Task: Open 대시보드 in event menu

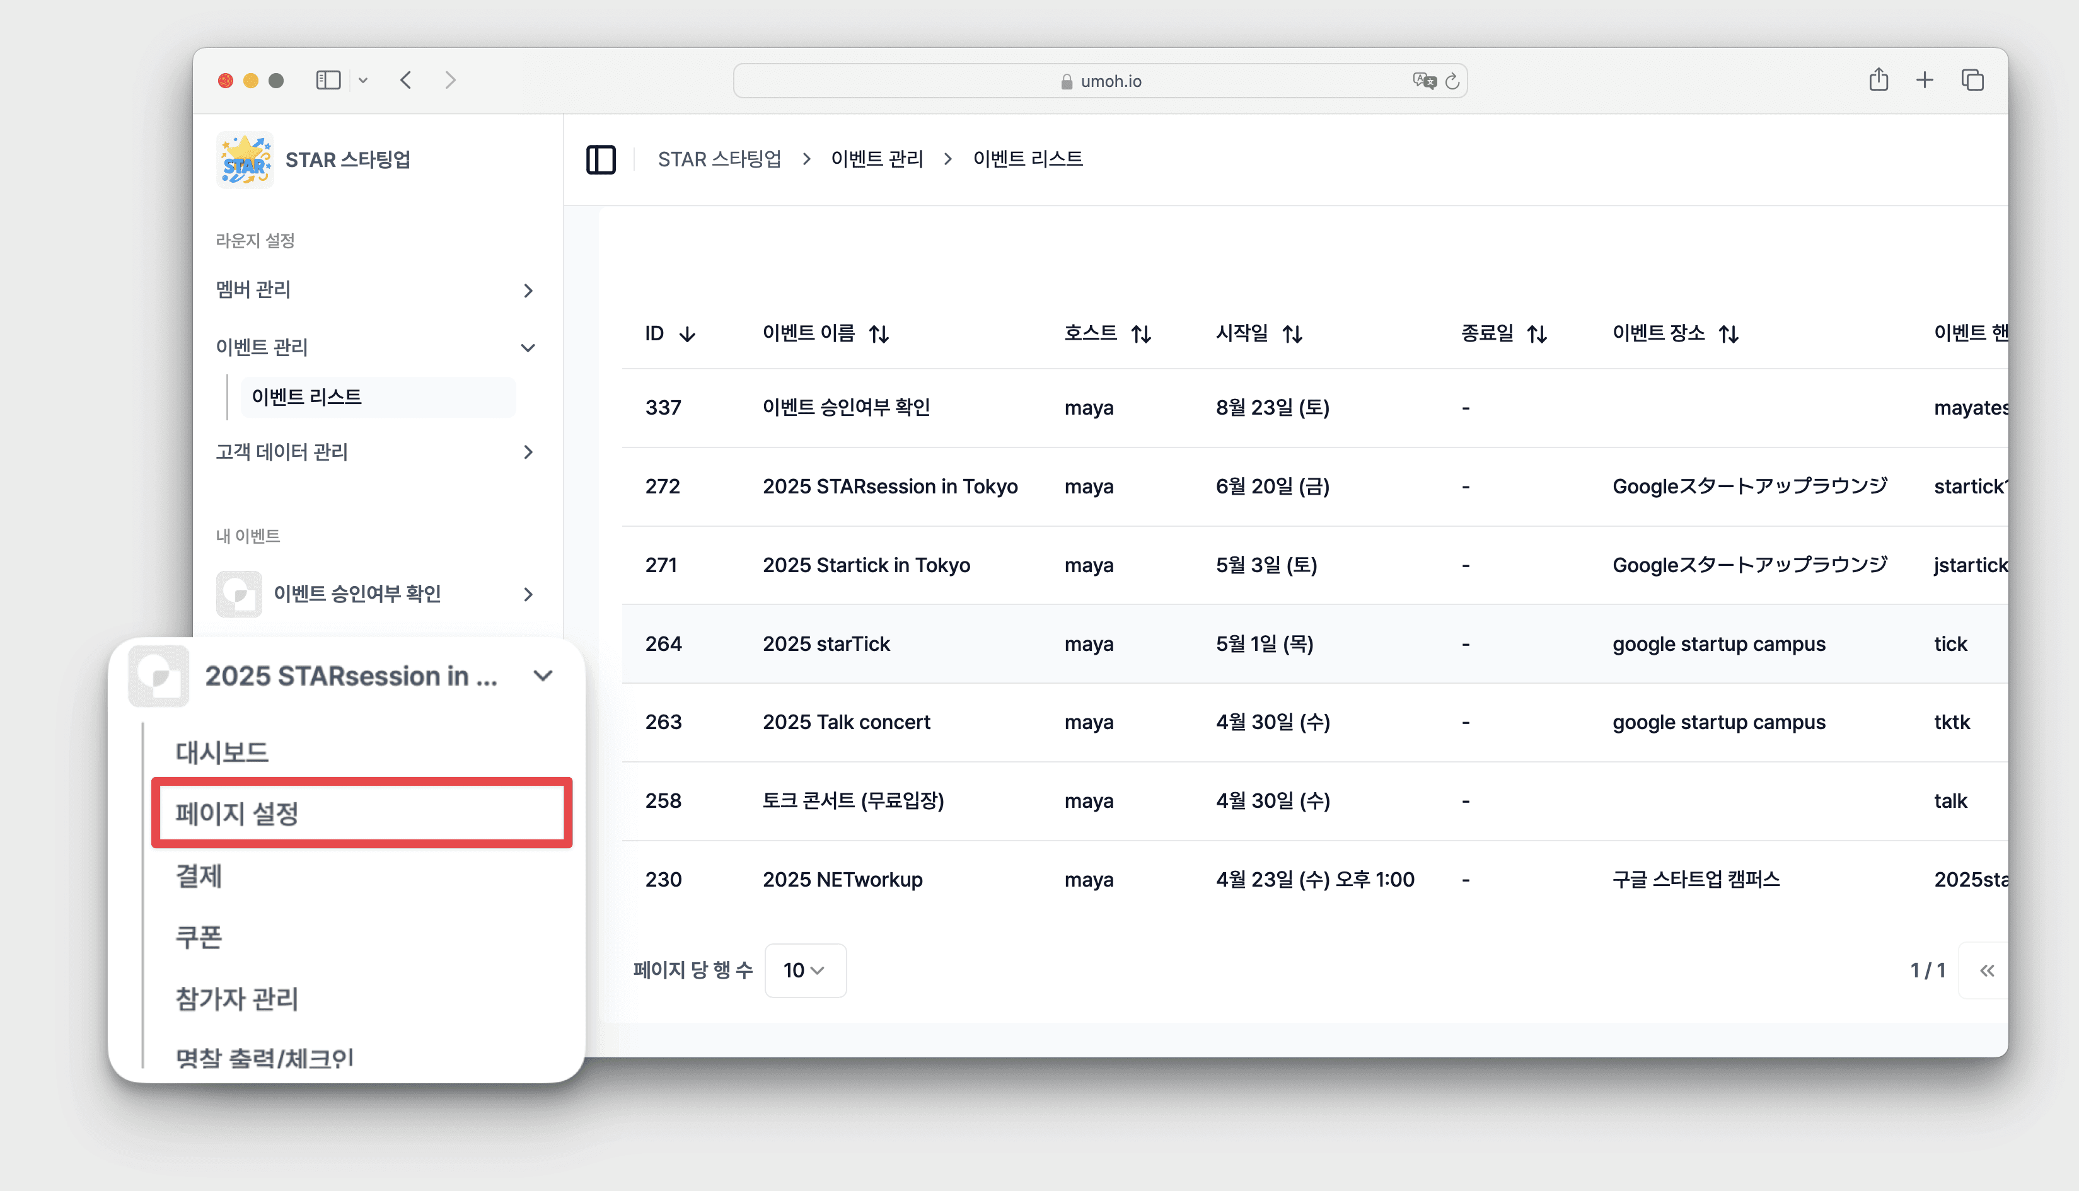Action: [222, 752]
